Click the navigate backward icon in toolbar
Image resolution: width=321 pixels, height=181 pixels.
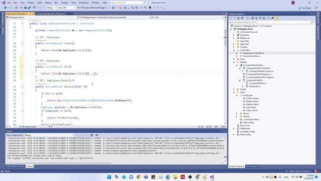tap(5, 8)
